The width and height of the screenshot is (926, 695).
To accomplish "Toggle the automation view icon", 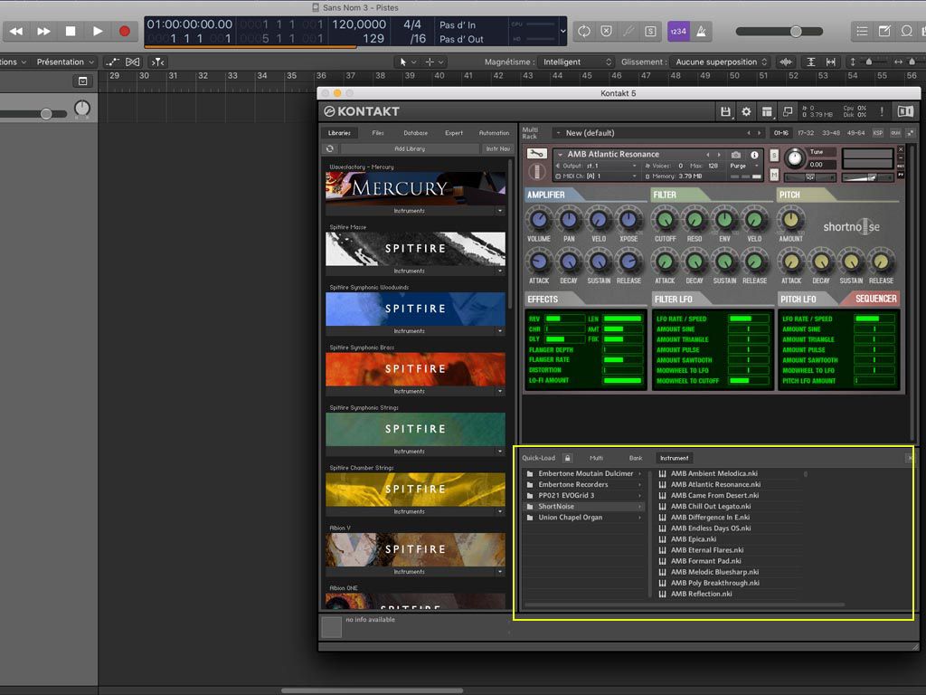I will (112, 62).
